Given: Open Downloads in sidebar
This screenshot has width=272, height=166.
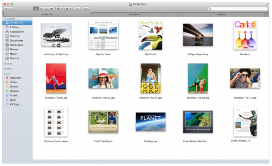Looking at the screenshot, I should 17,45.
